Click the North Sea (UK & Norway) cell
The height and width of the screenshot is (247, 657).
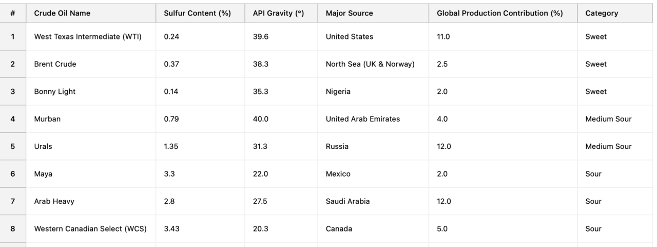pyautogui.click(x=370, y=64)
